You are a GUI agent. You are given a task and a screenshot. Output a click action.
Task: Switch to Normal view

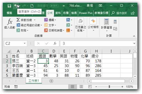tap(72, 87)
